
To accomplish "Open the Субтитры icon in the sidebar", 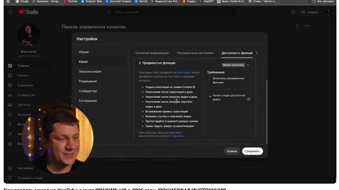I will point(10,104).
